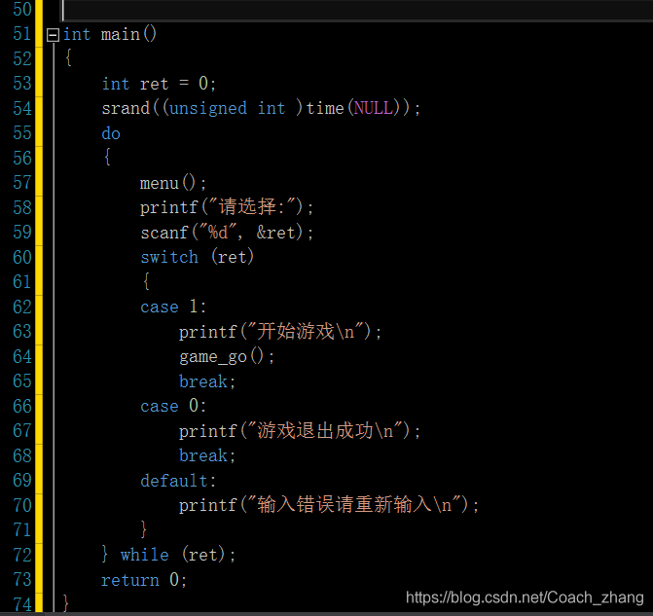Click the opening brace on line 52
Screen dimensions: 653x616
click(68, 57)
